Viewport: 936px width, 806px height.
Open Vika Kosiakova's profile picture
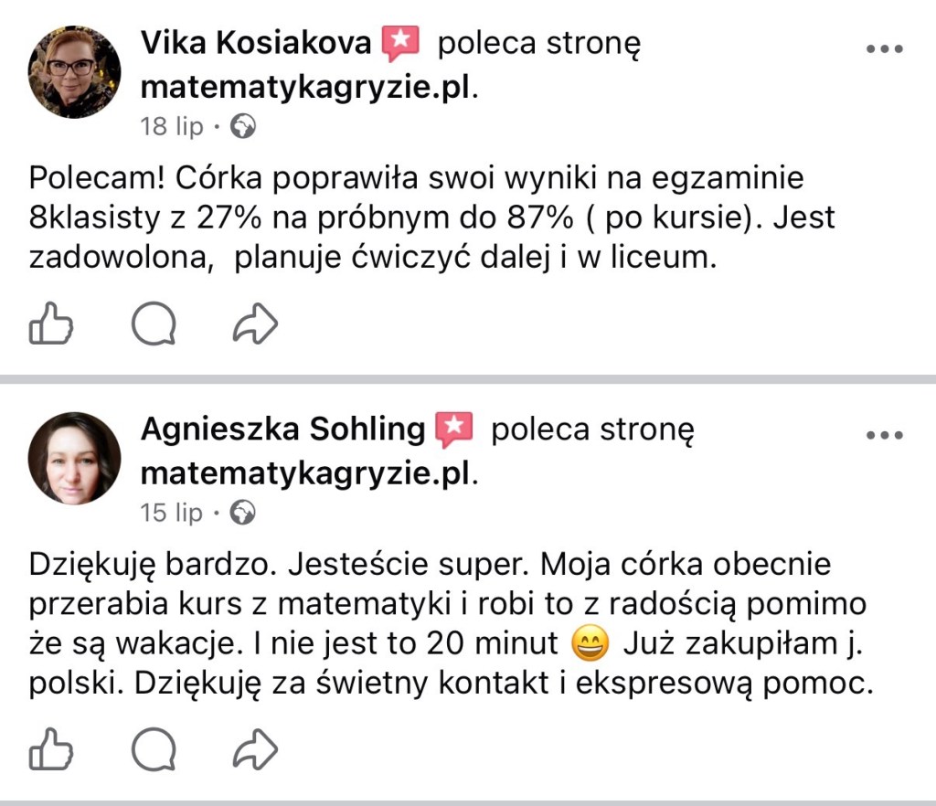(x=74, y=71)
